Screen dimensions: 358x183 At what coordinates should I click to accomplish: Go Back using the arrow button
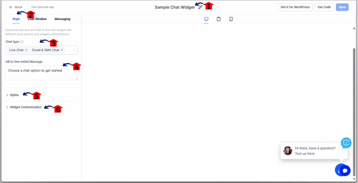point(16,7)
